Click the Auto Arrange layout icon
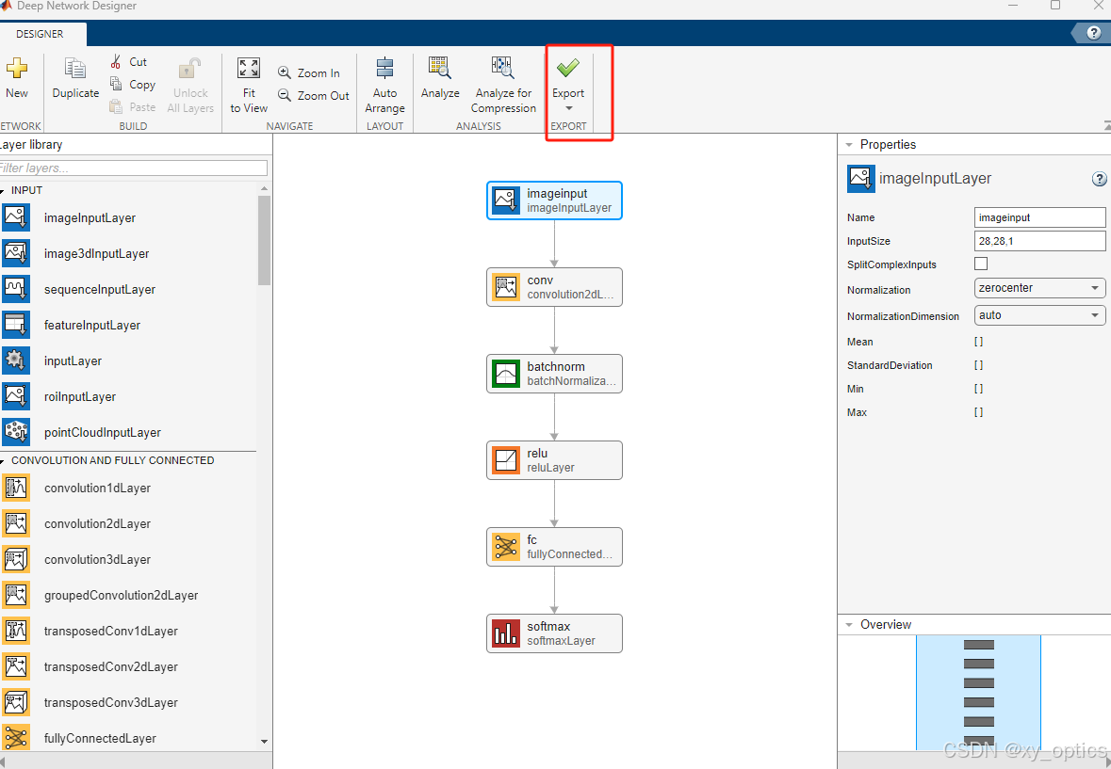This screenshot has width=1111, height=769. [x=384, y=68]
